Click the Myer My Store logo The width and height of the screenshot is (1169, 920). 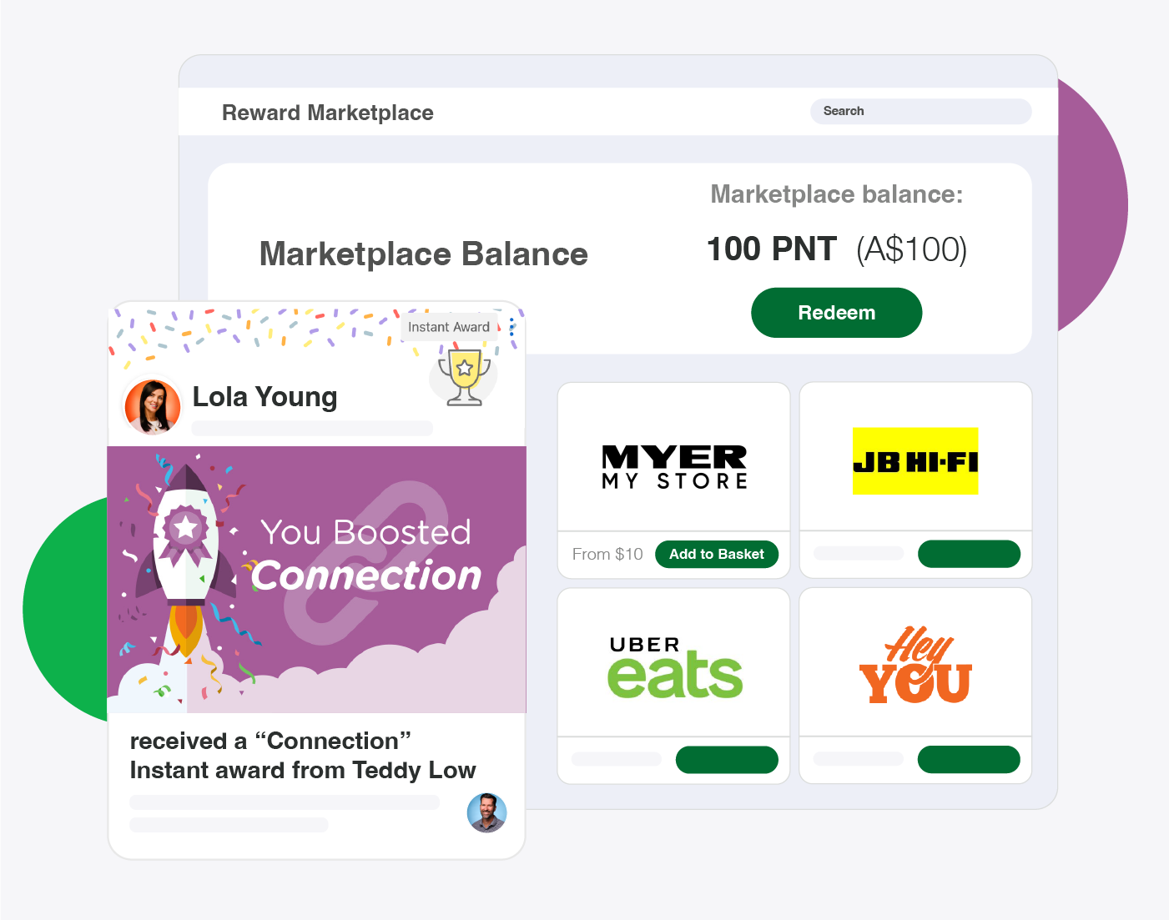coord(674,467)
